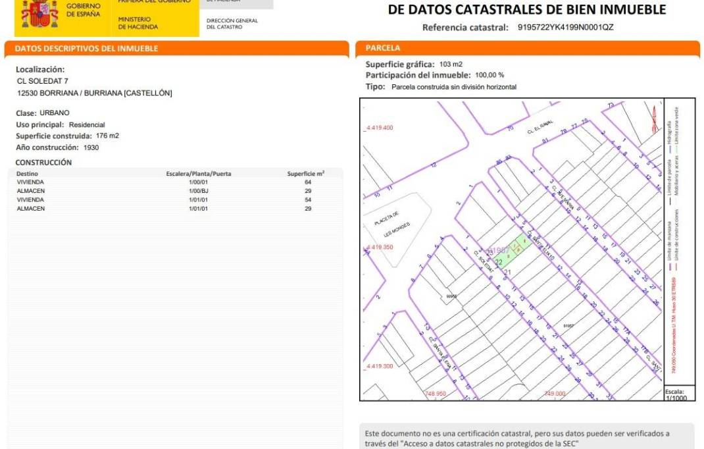Select 'VIVIENDA' in the 54 m² row
The image size is (704, 449).
coord(30,199)
